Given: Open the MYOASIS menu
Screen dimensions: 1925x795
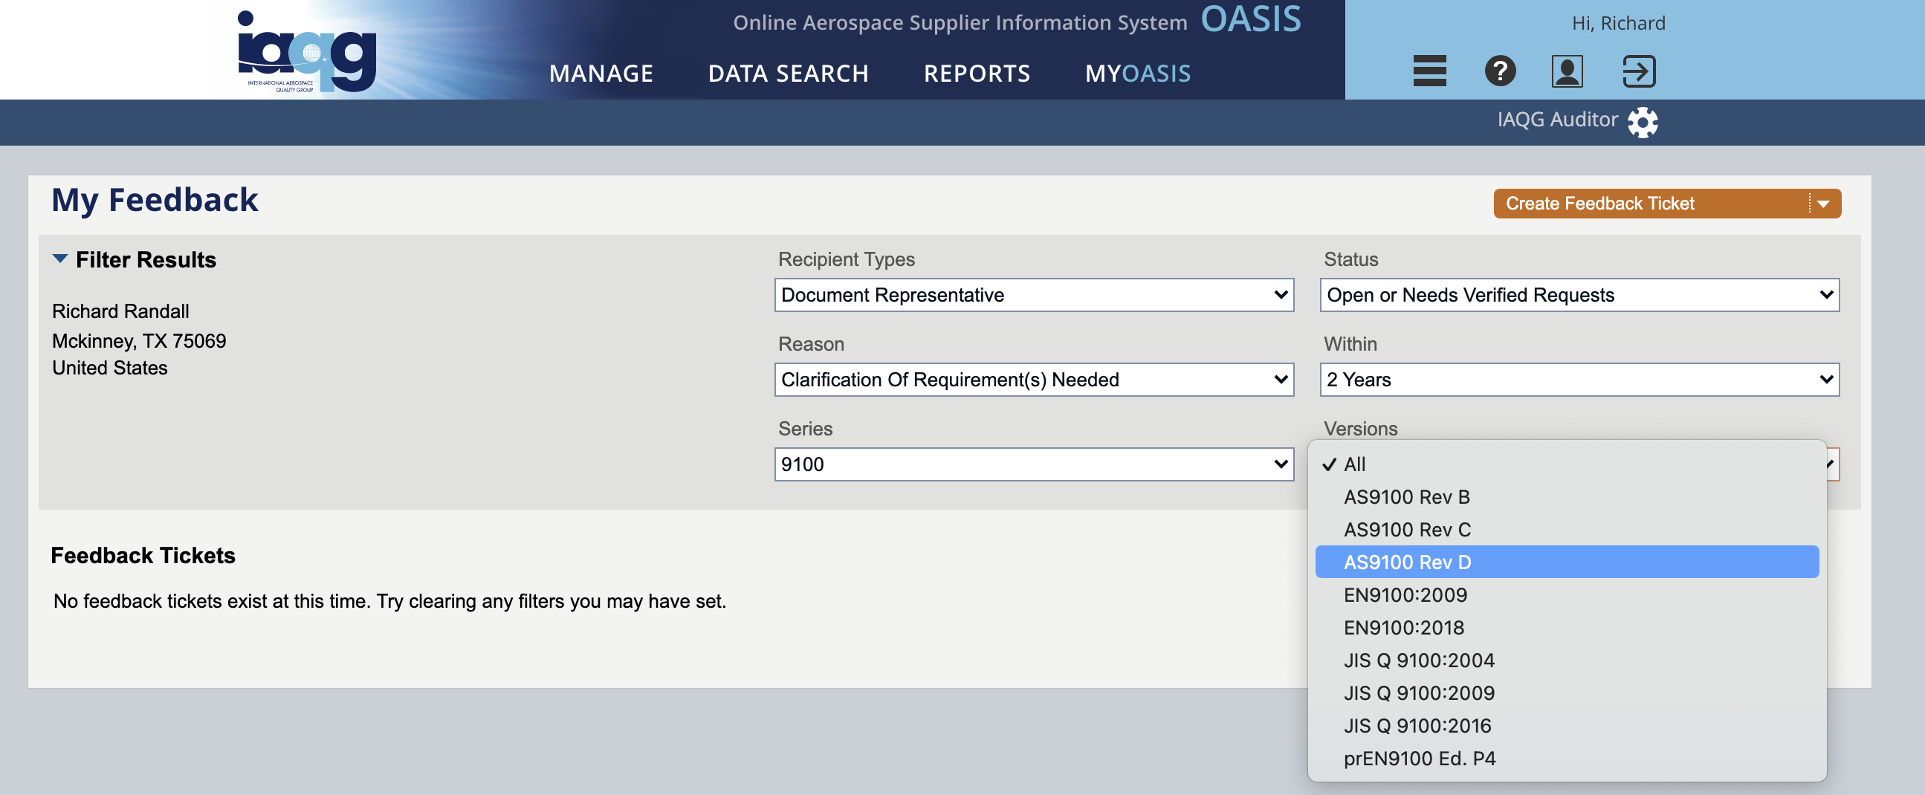Looking at the screenshot, I should tap(1137, 74).
